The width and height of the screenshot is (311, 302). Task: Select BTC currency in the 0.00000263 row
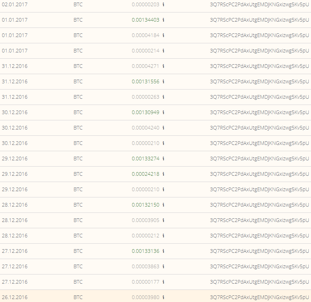(78, 97)
